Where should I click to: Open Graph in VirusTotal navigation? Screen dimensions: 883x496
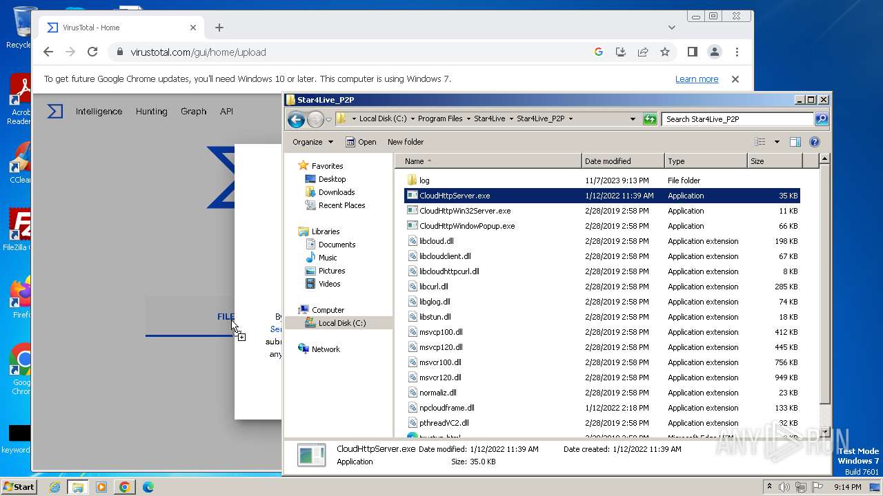(193, 111)
